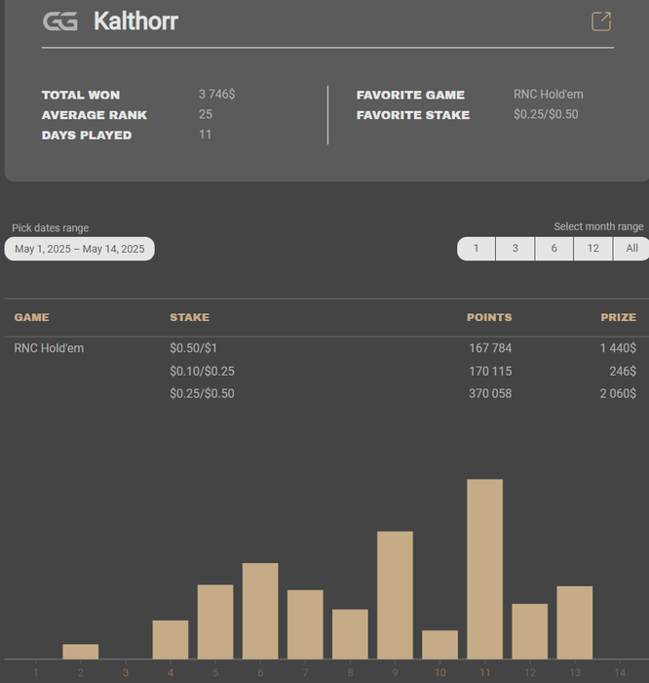This screenshot has width=649, height=683.
Task: Click the chart bar for day 6
Action: (260, 611)
